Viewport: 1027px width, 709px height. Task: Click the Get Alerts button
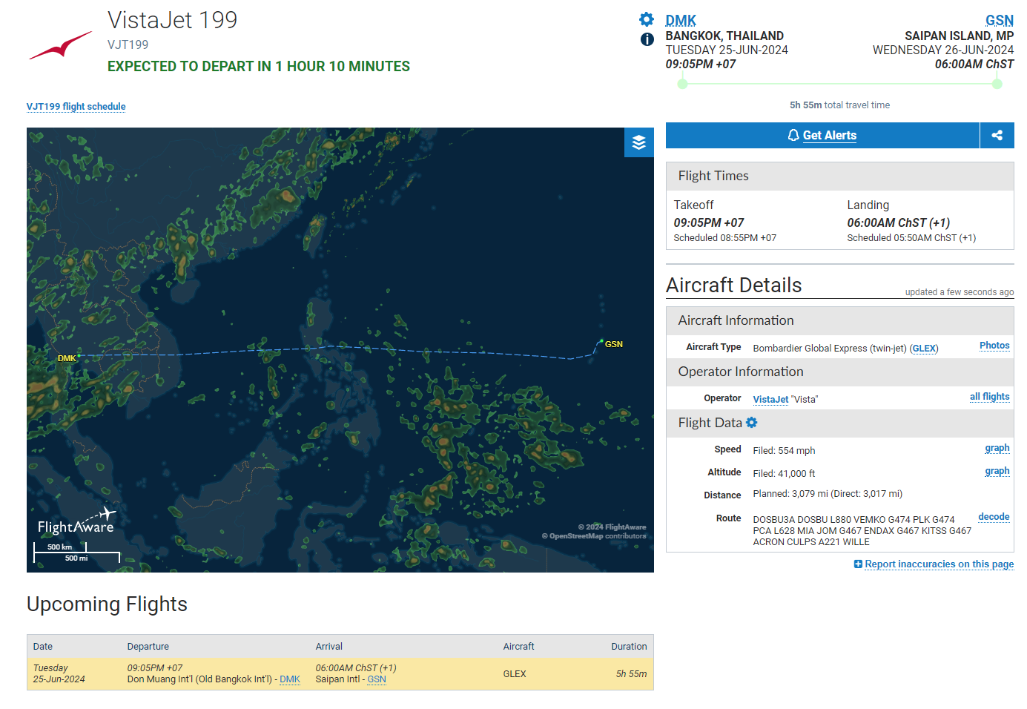[822, 135]
